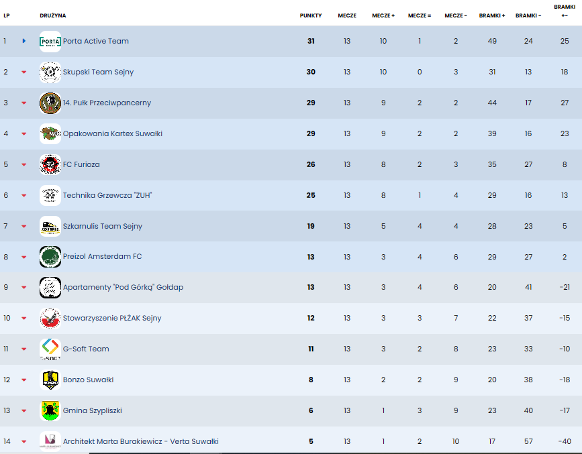582x454 pixels.
Task: Click the Preizol Amsterdam FC logo
Action: point(50,257)
